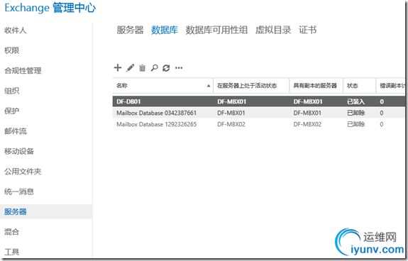Delete database using trash icon
Viewport: 408px width, 261px height.
[143, 68]
